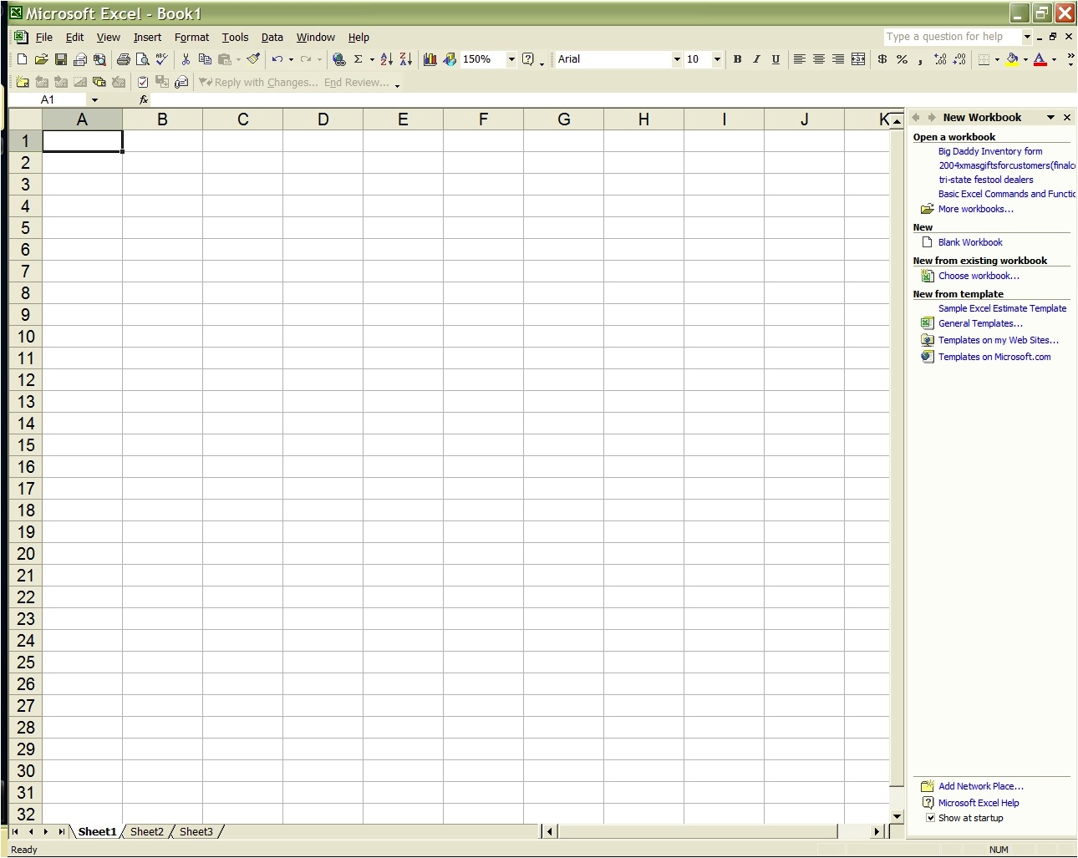
Task: Open the New Workbook task pane menu arrow
Action: click(1050, 118)
